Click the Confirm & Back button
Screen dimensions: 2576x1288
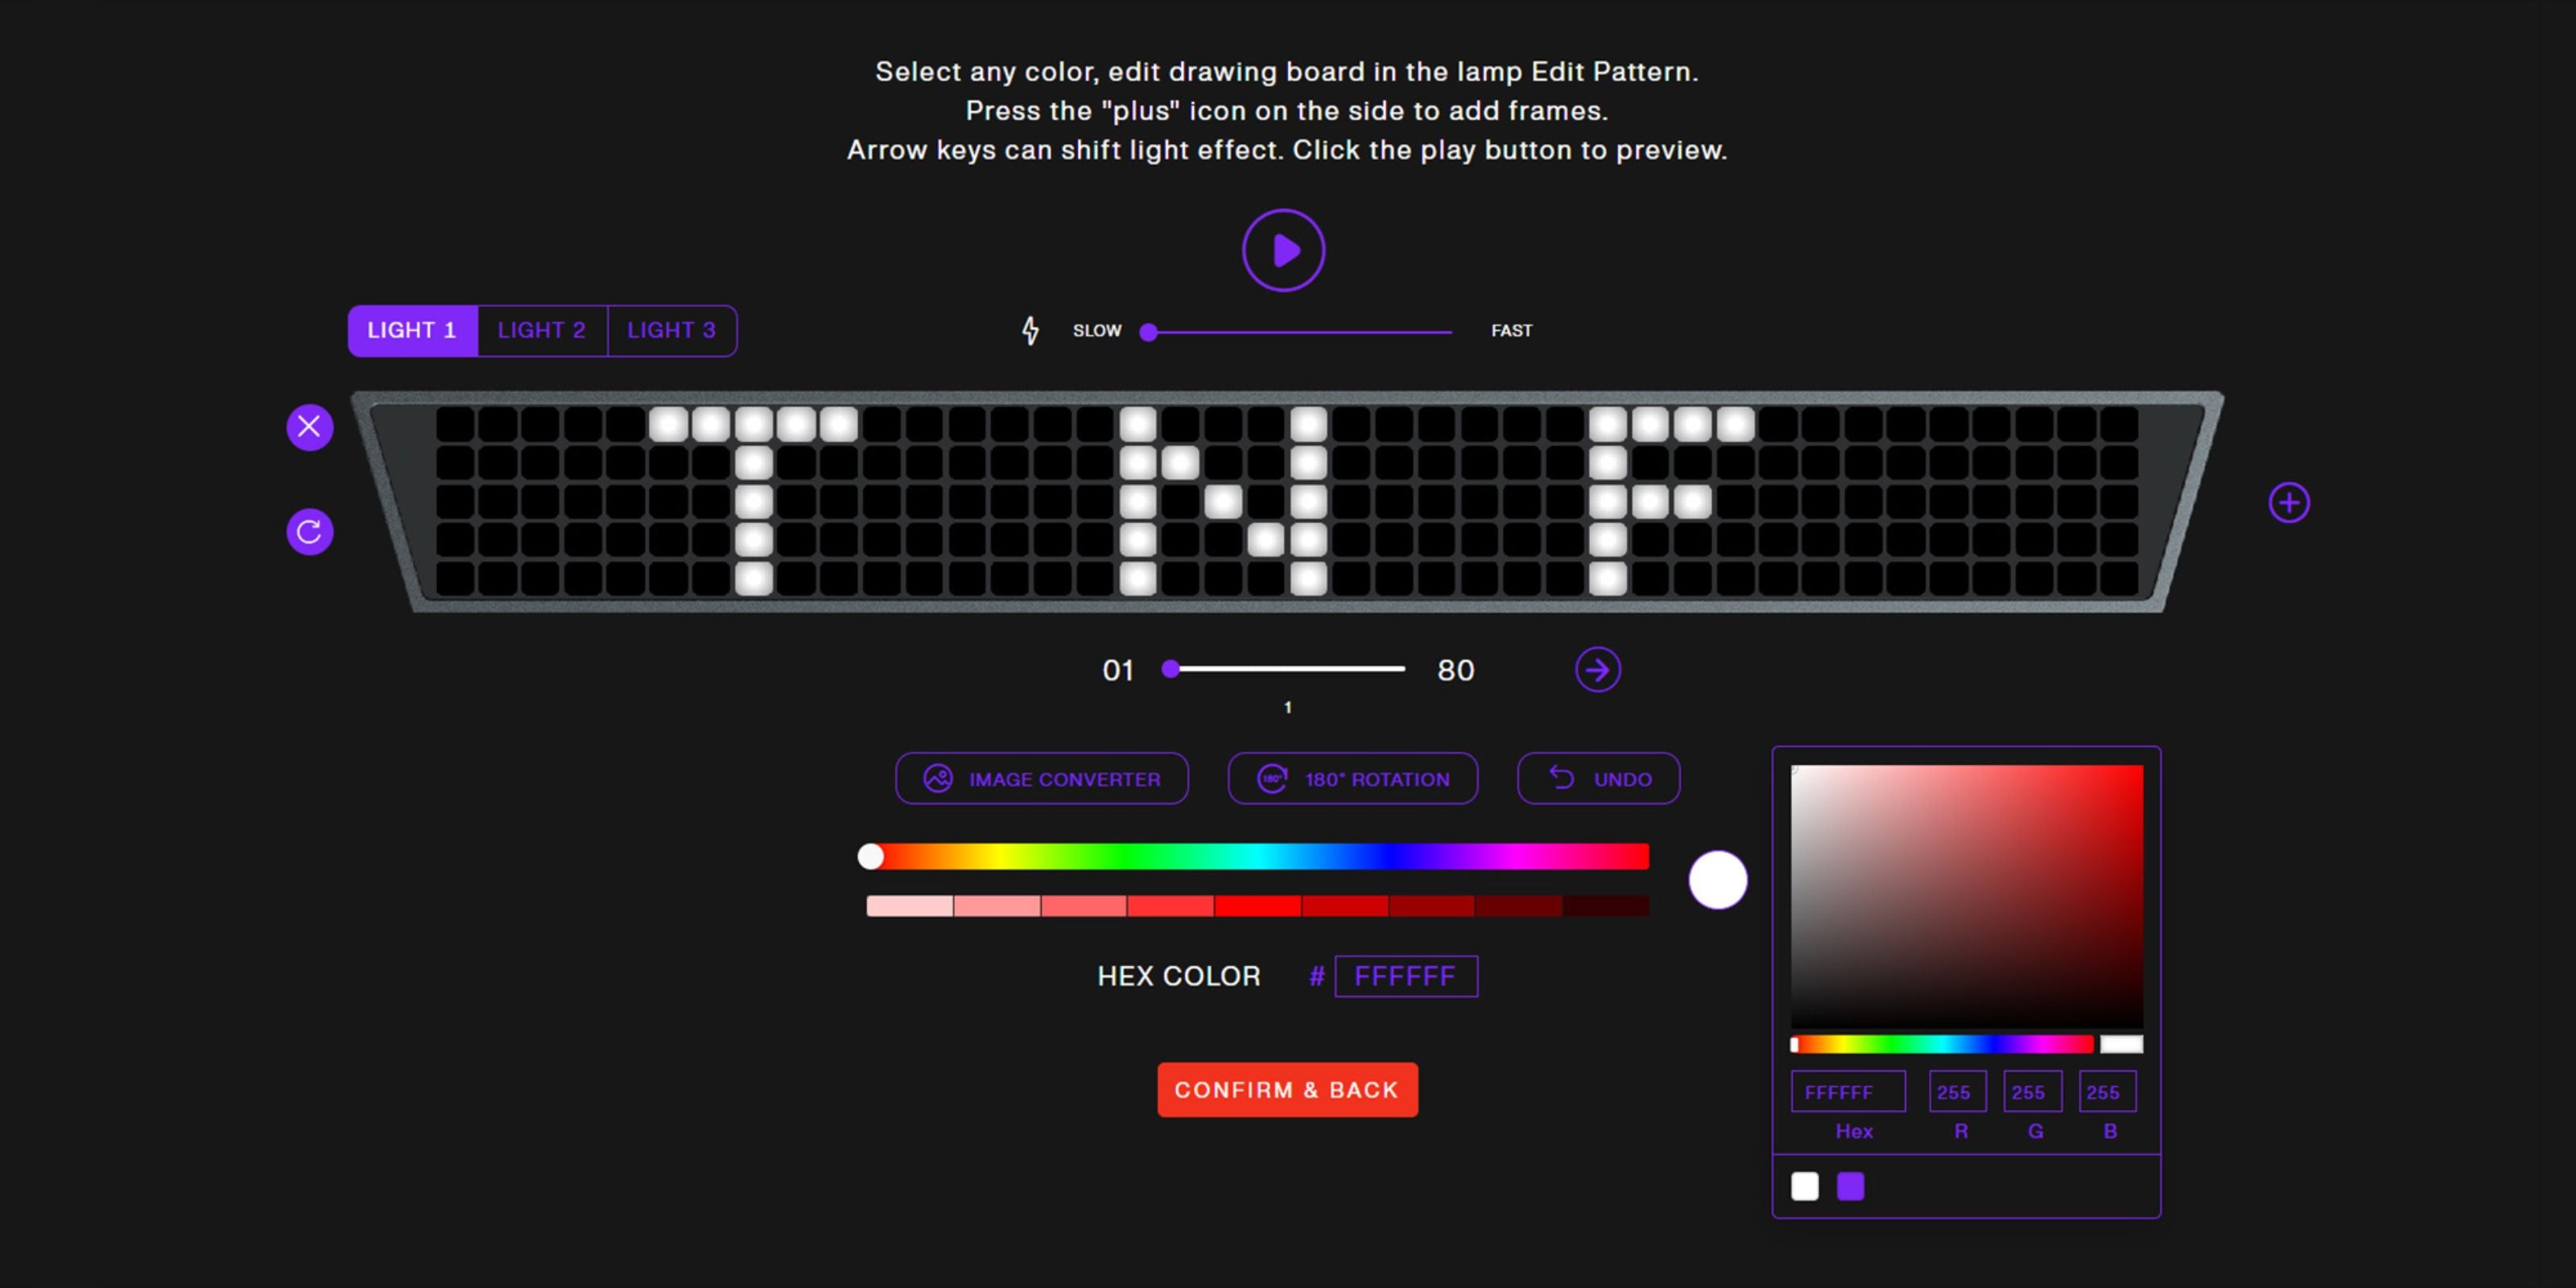1287,1089
